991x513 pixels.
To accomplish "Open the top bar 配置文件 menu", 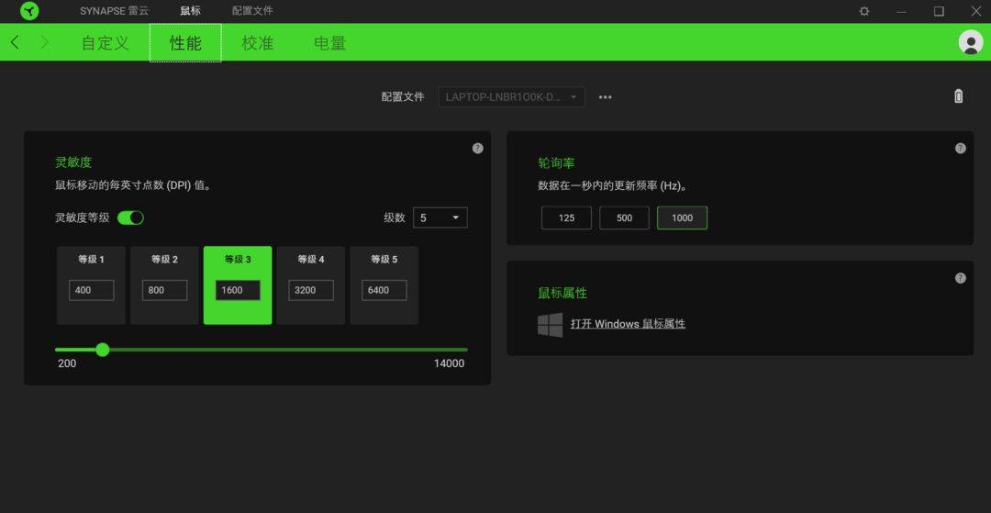I will click(x=252, y=11).
